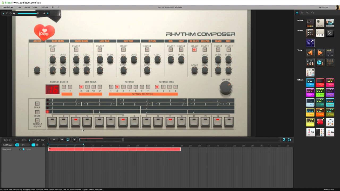Image resolution: width=340 pixels, height=191 pixels.
Task: Add the purple Reverb effect pedal
Action: tap(310, 92)
